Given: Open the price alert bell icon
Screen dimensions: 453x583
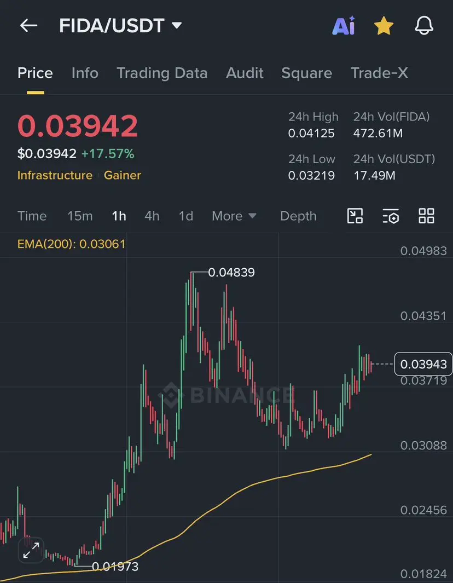Looking at the screenshot, I should click(424, 26).
